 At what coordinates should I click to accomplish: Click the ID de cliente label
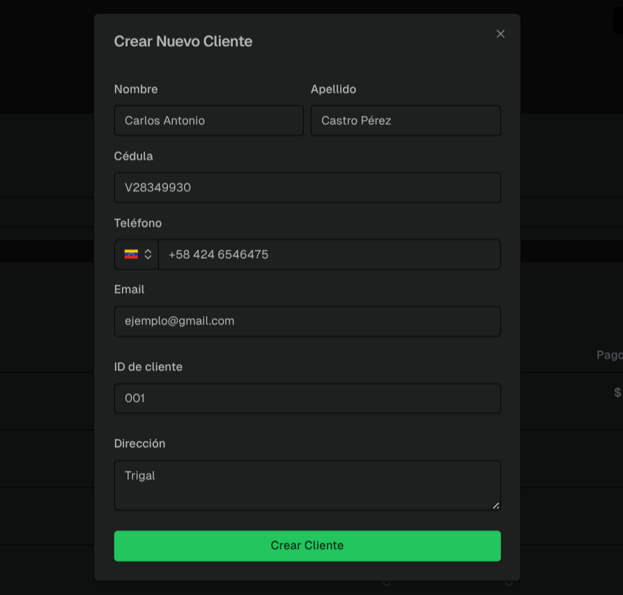148,366
